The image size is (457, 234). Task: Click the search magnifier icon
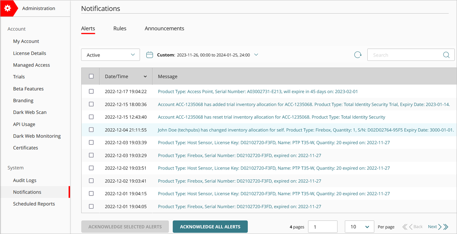tap(446, 55)
